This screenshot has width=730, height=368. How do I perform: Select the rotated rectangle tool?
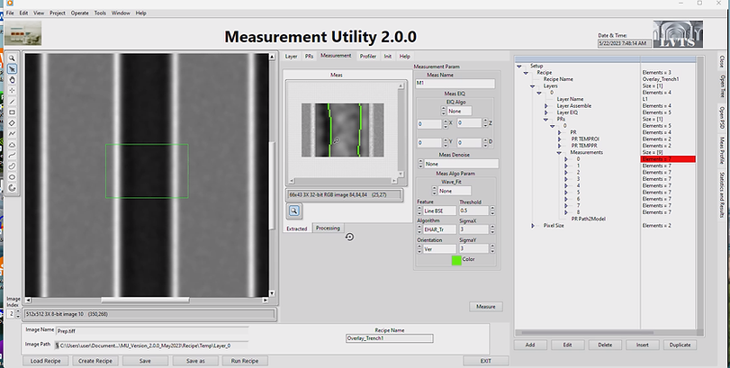(x=12, y=123)
